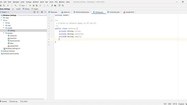Click the Setting class name in editor
The height and width of the screenshot is (105, 187).
click(x=72, y=29)
